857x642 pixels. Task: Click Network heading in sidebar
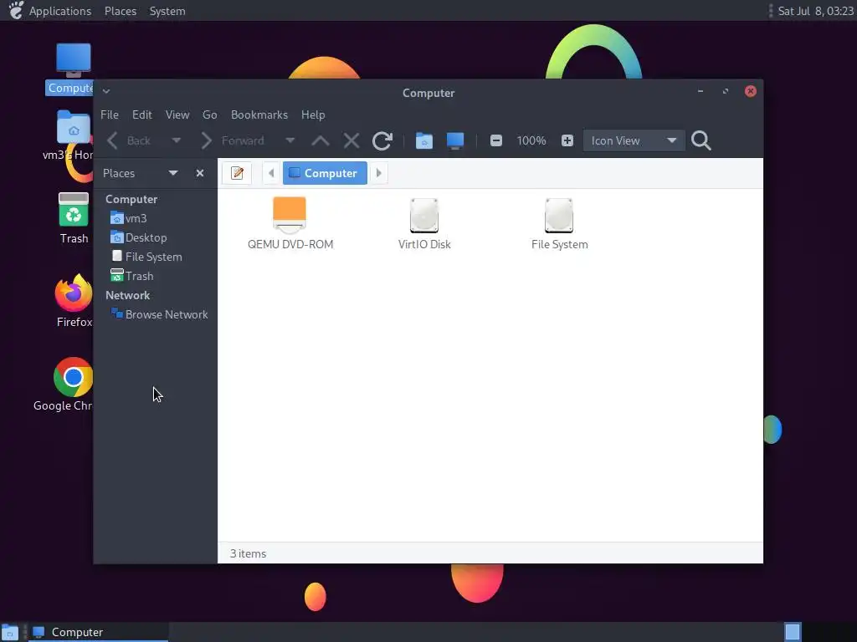[x=127, y=295]
